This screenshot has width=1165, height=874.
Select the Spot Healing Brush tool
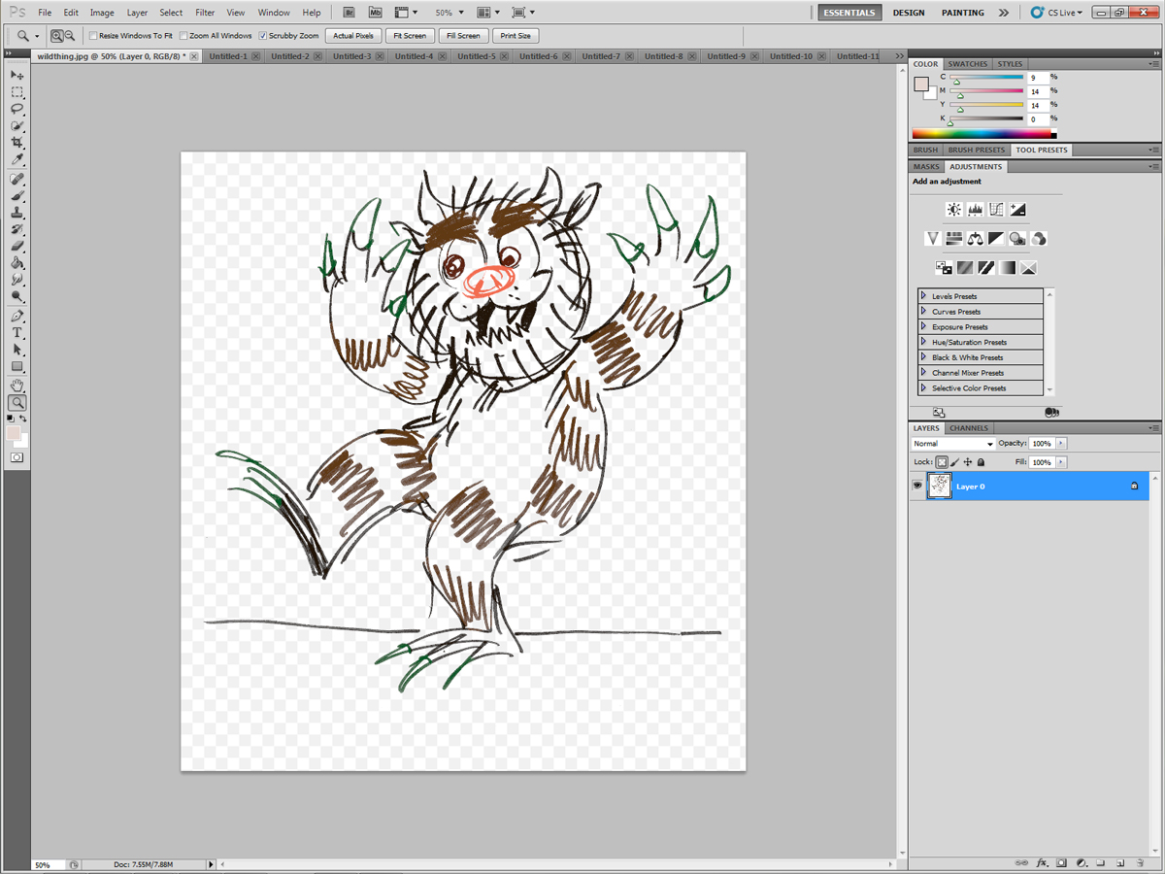click(x=17, y=180)
